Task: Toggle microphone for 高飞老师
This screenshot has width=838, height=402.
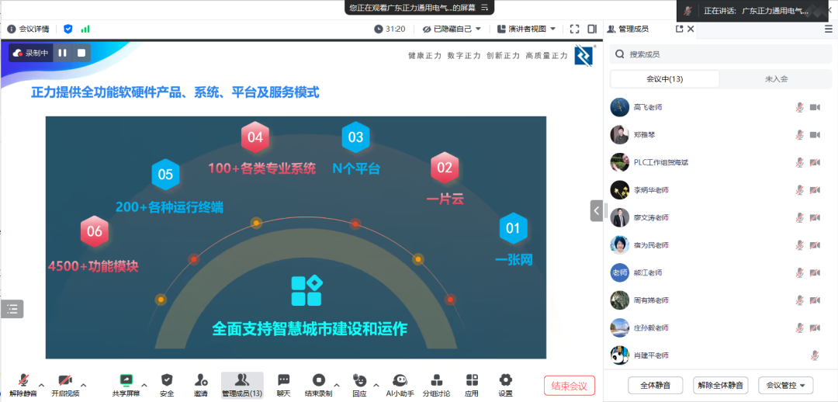Action: click(799, 107)
